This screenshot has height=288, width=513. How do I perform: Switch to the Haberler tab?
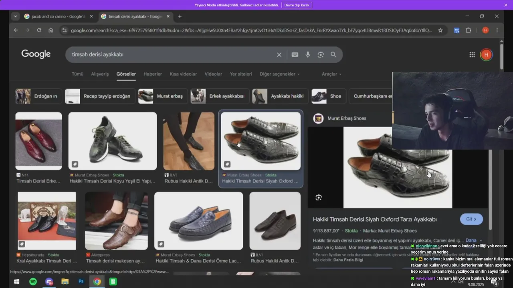pyautogui.click(x=153, y=74)
